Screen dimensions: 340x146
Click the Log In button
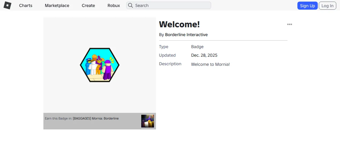point(327,6)
